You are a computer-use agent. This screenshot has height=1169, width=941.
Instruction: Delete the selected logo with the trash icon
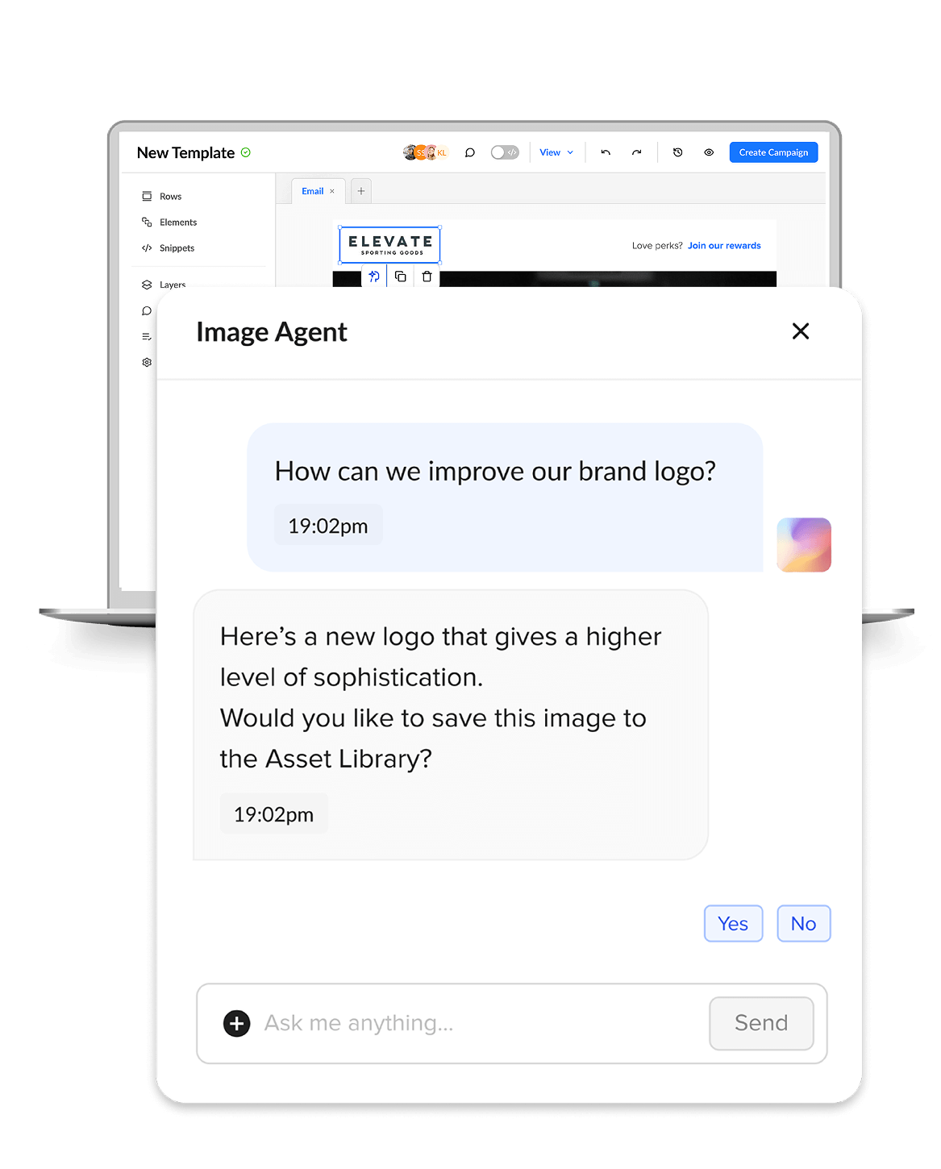pos(427,276)
